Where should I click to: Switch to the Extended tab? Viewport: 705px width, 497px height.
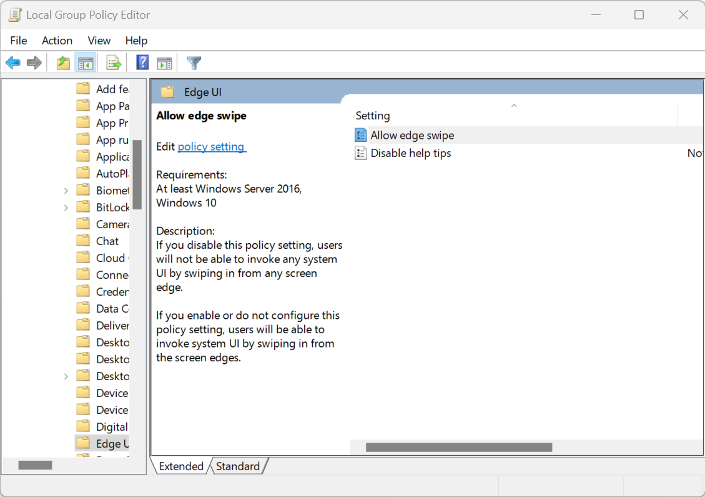(181, 466)
